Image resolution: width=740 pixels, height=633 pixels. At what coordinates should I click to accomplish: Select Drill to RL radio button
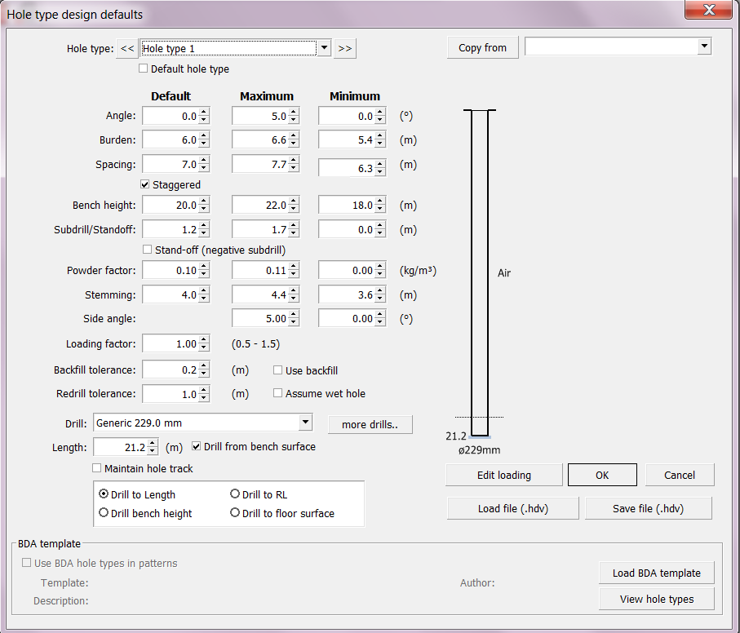tap(234, 494)
